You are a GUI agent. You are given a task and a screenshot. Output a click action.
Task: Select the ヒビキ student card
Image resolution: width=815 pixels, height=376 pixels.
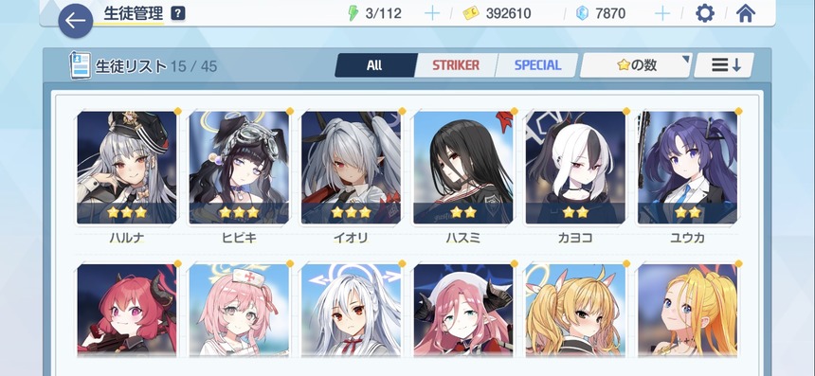pyautogui.click(x=239, y=168)
